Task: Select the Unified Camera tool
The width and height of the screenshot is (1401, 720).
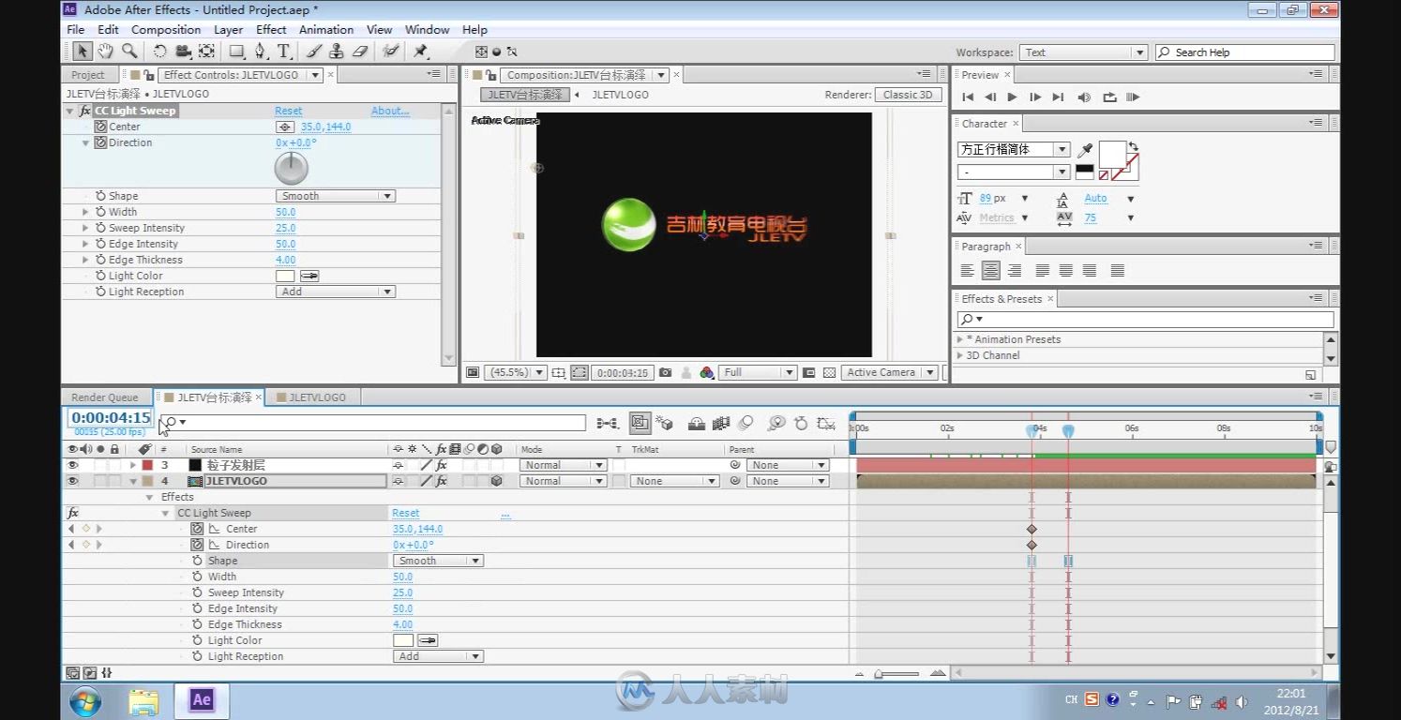Action: coord(183,52)
